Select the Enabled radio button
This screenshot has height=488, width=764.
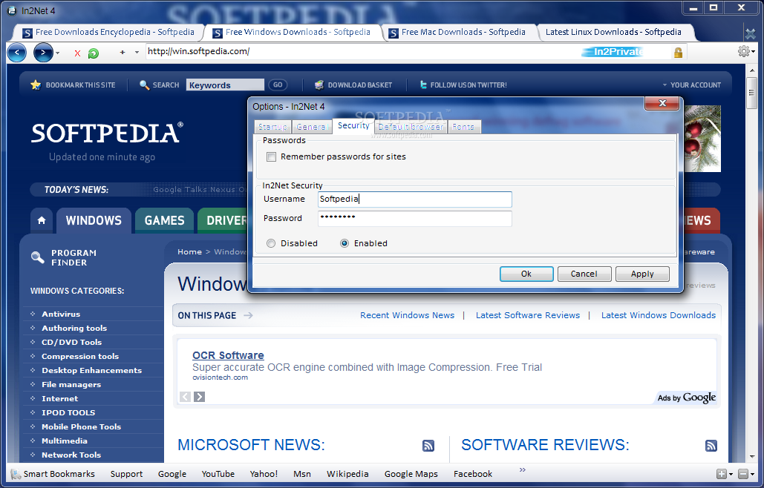coord(345,243)
